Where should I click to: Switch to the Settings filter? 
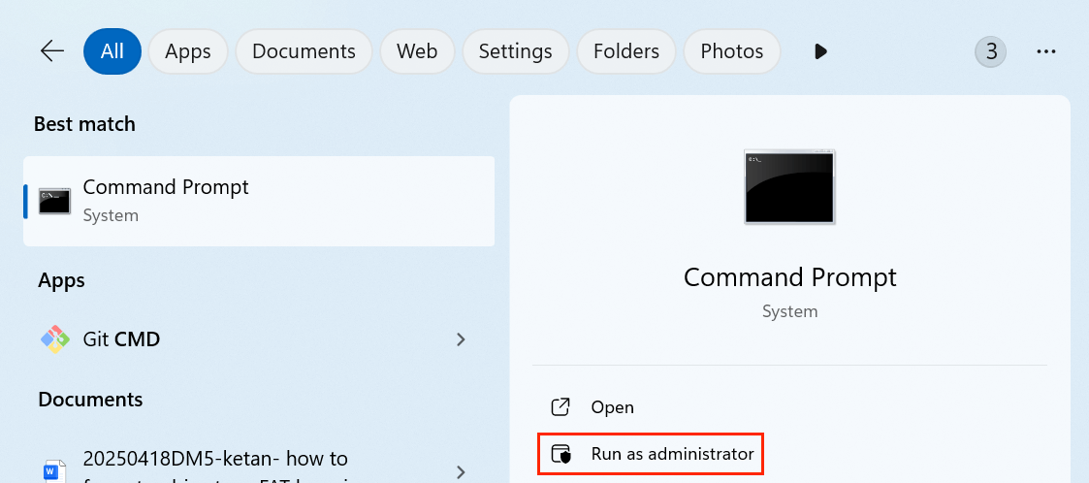coord(515,51)
